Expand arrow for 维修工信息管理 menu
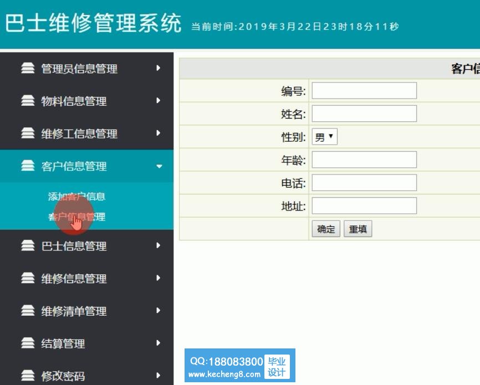This screenshot has width=480, height=385. point(159,133)
